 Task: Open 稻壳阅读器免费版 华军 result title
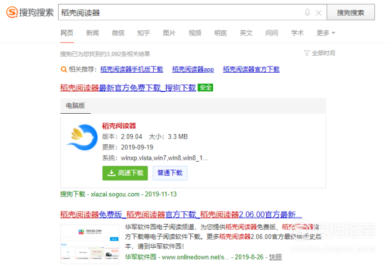click(x=181, y=215)
